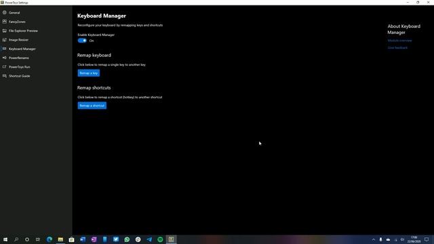Open Microsoft Store from taskbar
The image size is (434, 244).
(72, 239)
